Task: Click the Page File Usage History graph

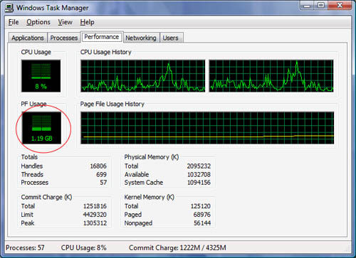Action: coord(207,128)
